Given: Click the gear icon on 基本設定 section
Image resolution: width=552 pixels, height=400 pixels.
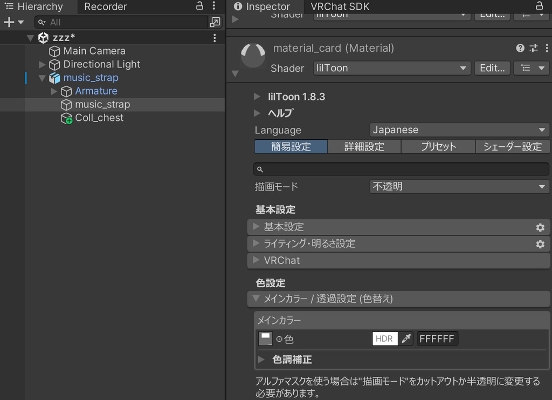Looking at the screenshot, I should (540, 227).
